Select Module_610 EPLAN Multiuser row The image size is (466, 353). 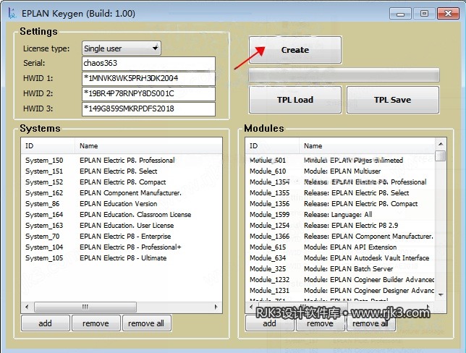(x=340, y=171)
